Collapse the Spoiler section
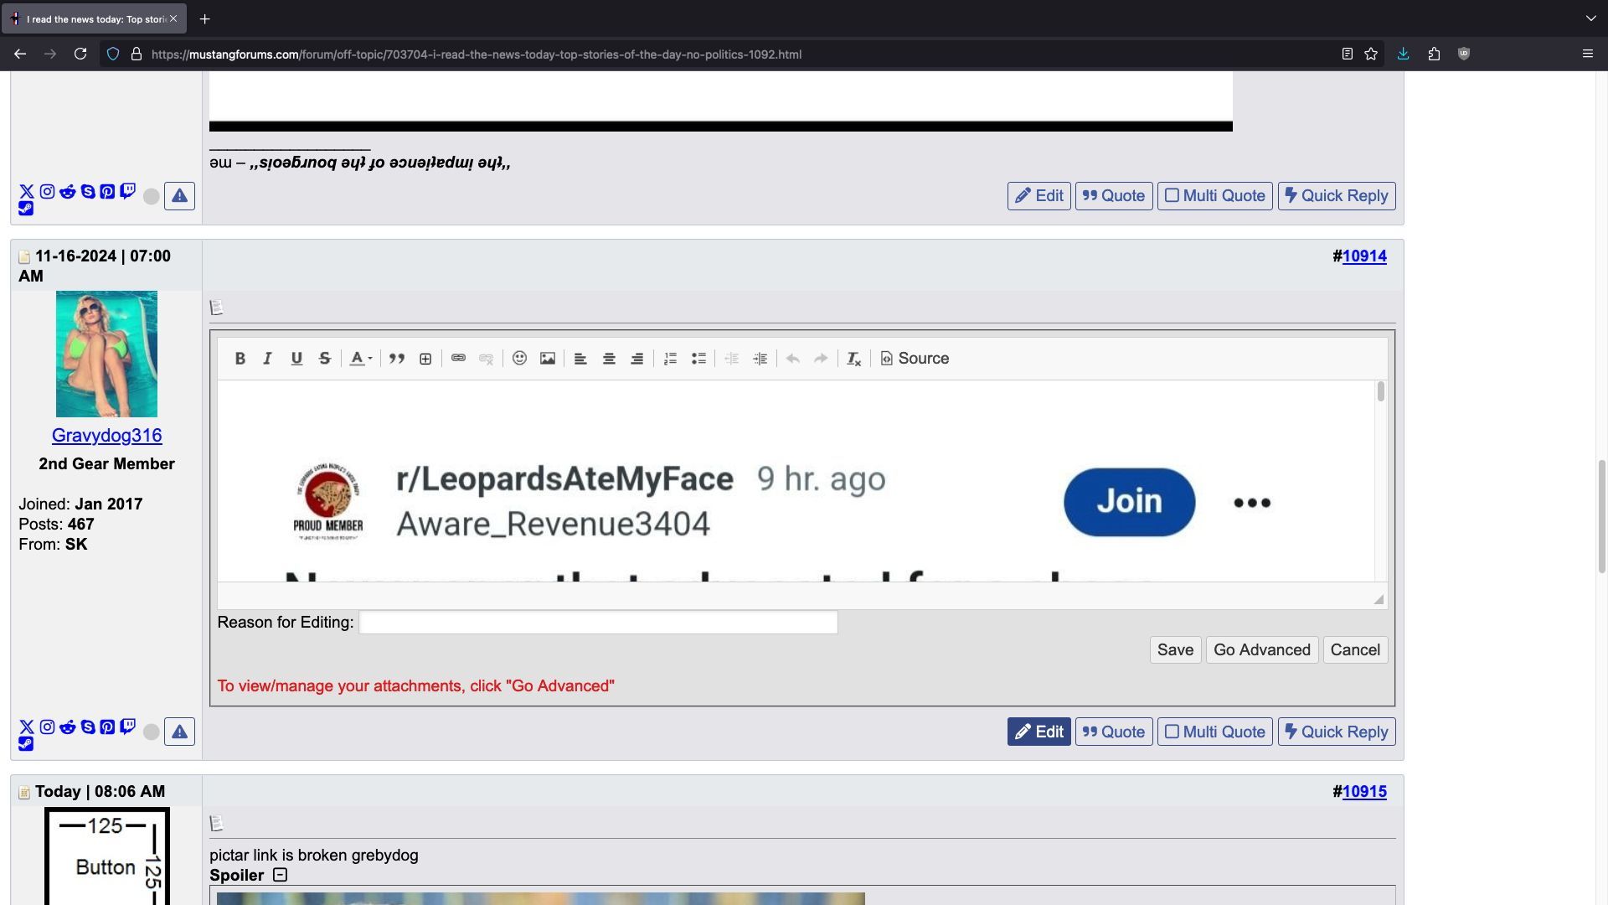 point(281,875)
